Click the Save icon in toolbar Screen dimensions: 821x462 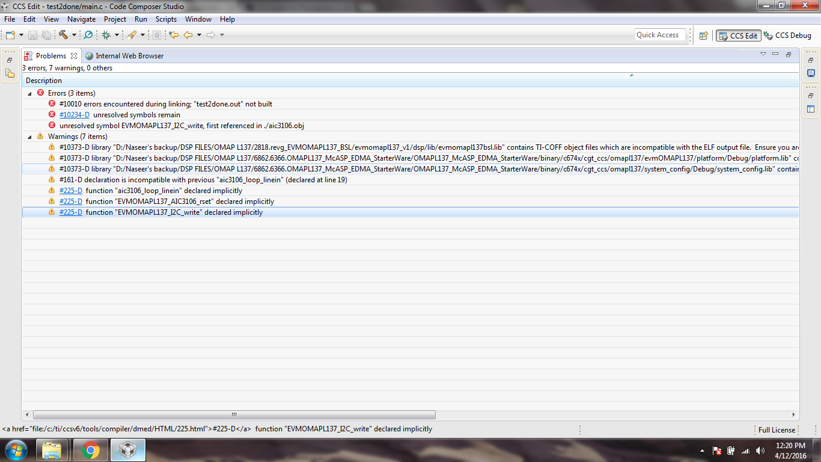[x=32, y=35]
